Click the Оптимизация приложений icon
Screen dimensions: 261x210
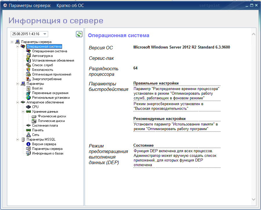(28, 74)
